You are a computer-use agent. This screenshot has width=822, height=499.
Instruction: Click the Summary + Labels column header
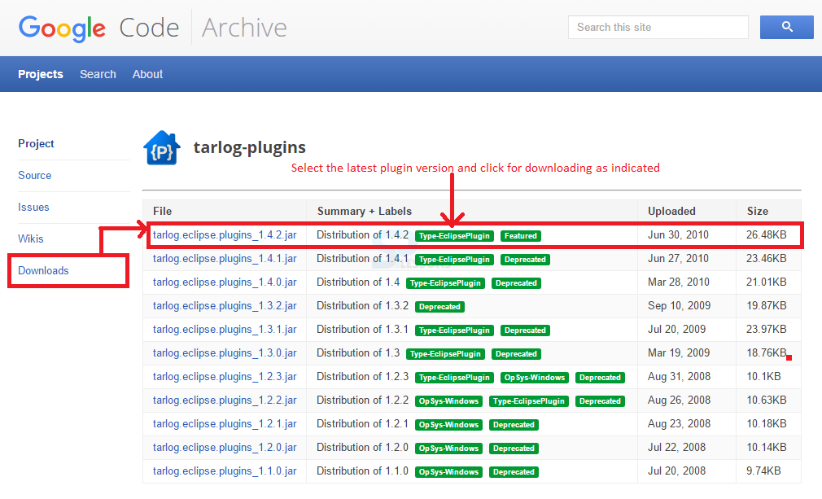365,211
